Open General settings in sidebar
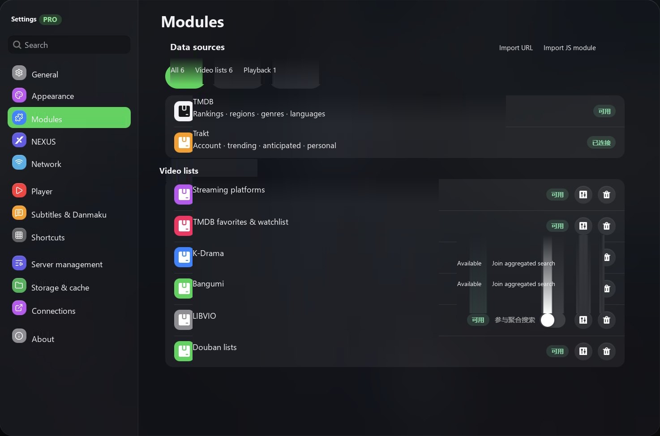Screen dimensions: 660x436 pyautogui.click(x=69, y=74)
